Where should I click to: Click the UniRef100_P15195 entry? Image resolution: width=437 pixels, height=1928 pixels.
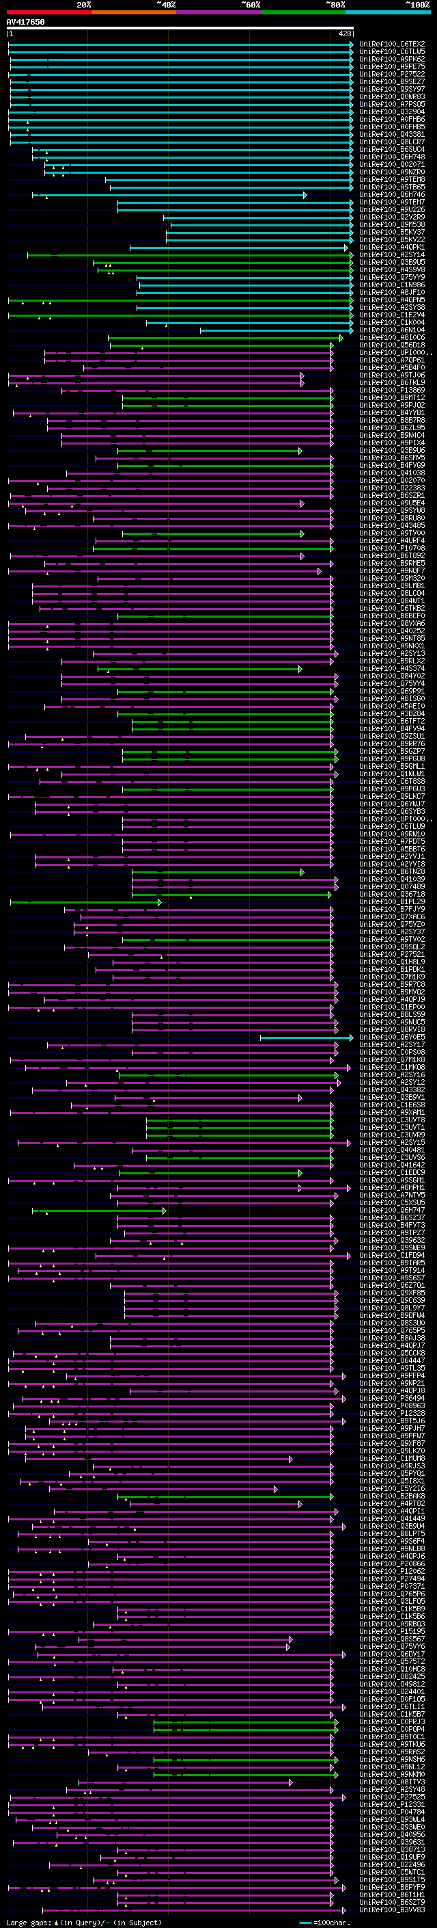(x=392, y=1632)
